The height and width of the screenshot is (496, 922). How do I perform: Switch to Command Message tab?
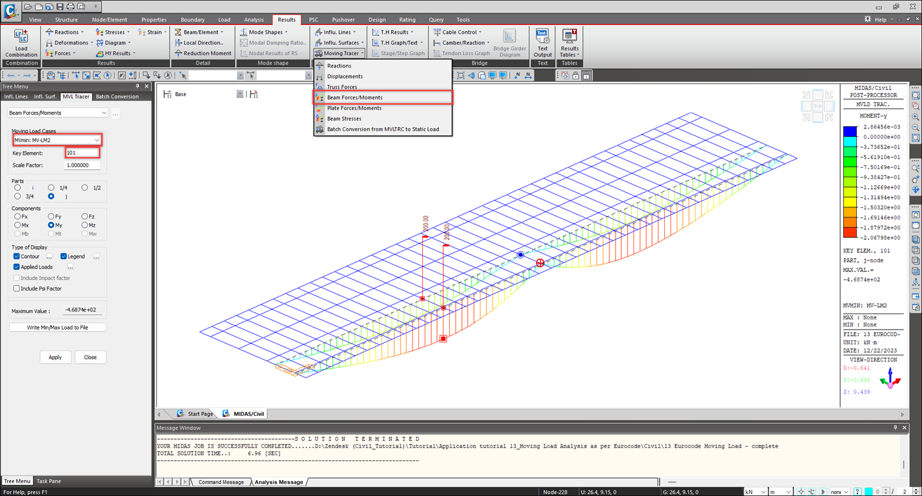coord(221,482)
